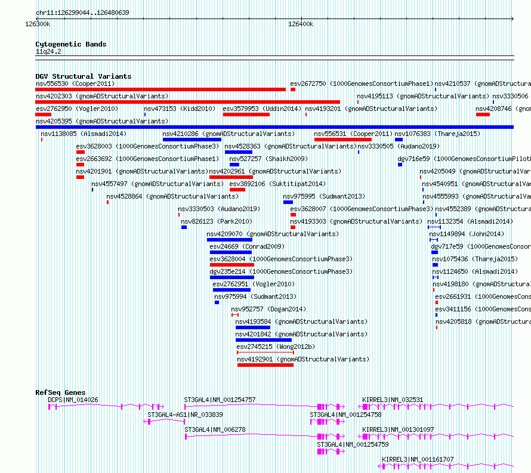Select nsv1132354 (Alsmadi2014) variant
531x473 pixels.
click(470, 221)
